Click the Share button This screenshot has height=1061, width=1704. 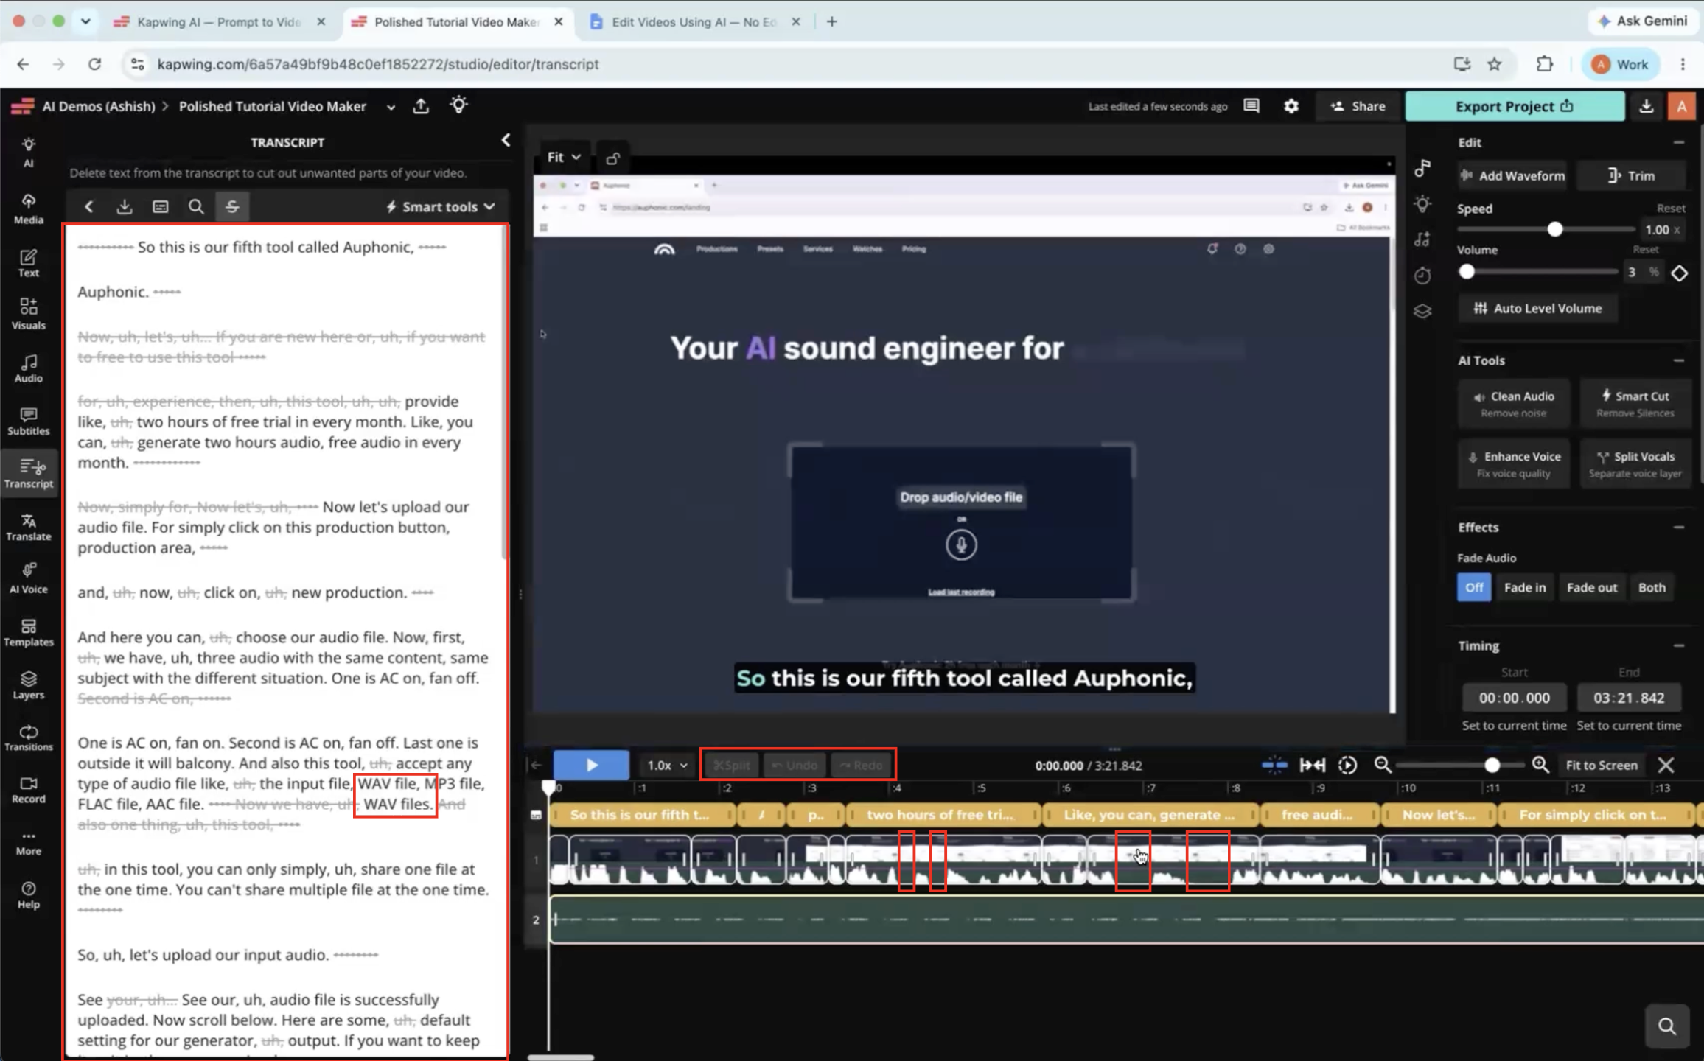[1358, 106]
